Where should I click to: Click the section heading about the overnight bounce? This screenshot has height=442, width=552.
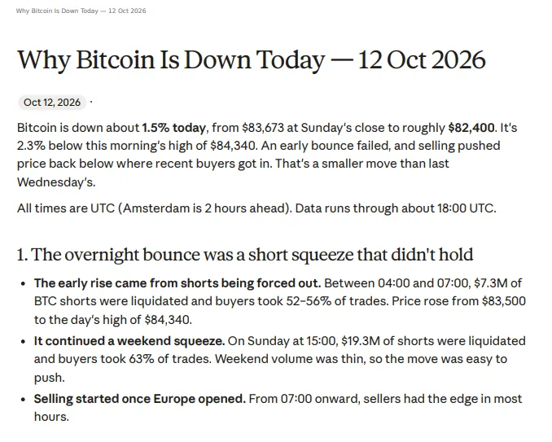coord(245,255)
